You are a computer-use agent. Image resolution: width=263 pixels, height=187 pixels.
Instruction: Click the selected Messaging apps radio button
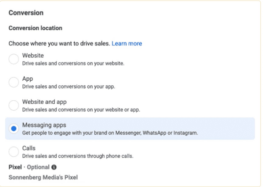[14, 129]
